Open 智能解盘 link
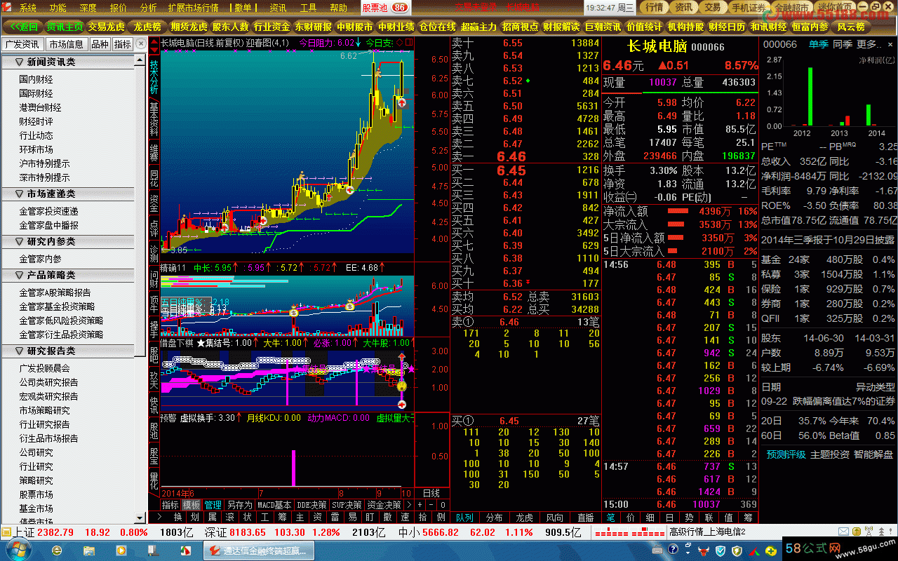The width and height of the screenshot is (898, 561). coord(873,454)
